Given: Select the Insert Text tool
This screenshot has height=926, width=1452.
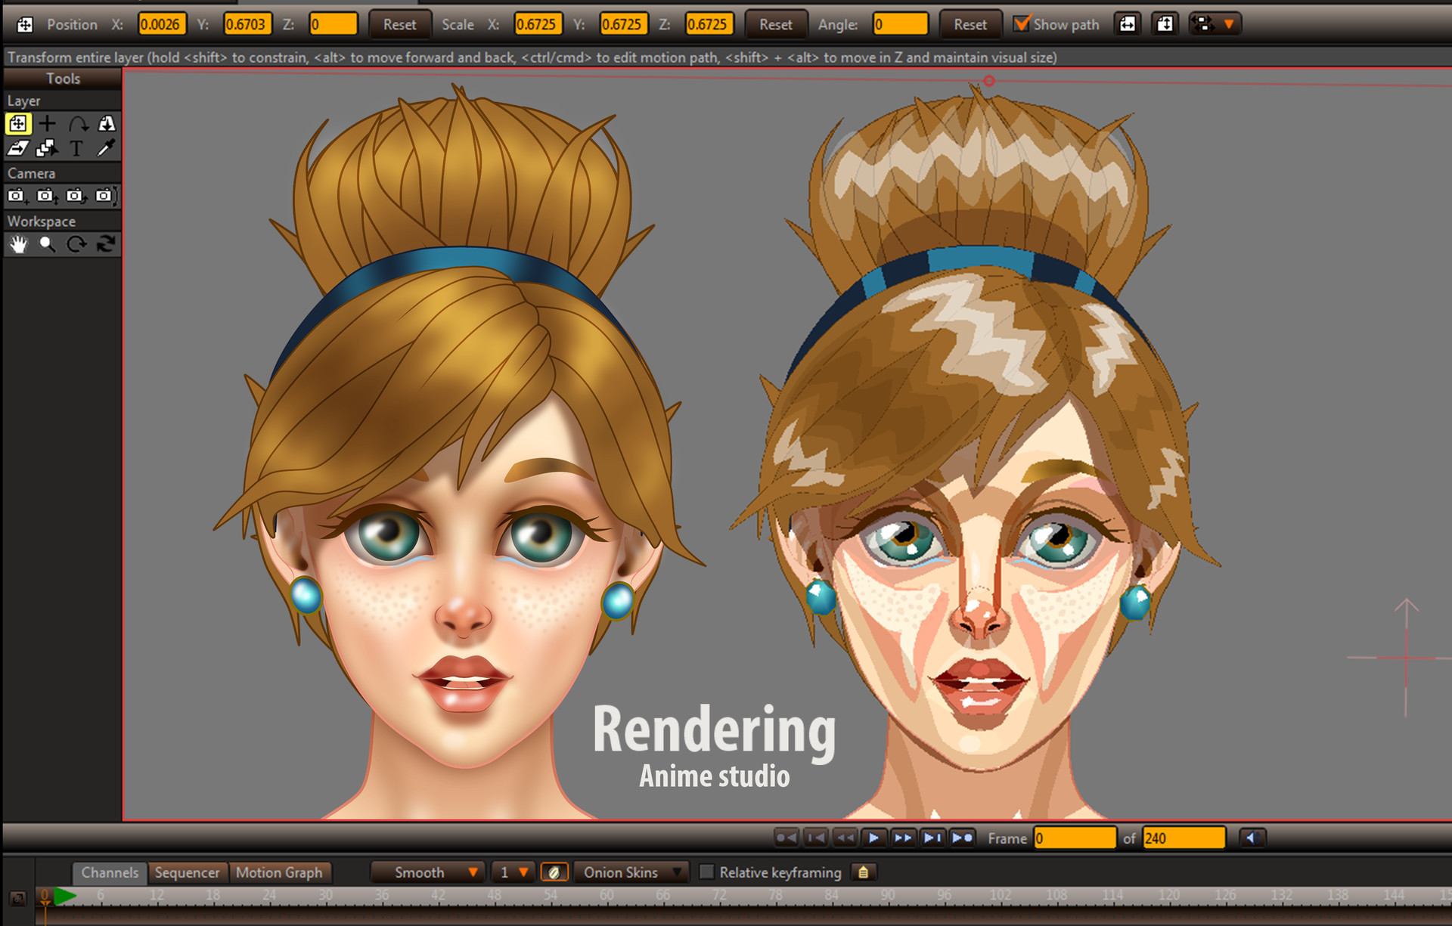Looking at the screenshot, I should click(x=76, y=149).
